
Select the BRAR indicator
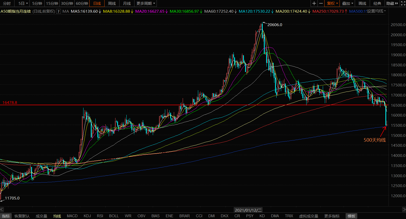click(184, 216)
